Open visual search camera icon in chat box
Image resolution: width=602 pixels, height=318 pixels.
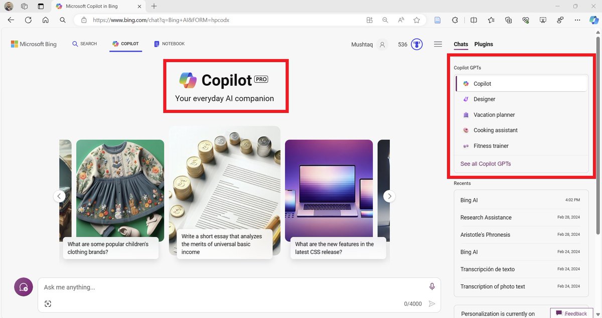48,303
